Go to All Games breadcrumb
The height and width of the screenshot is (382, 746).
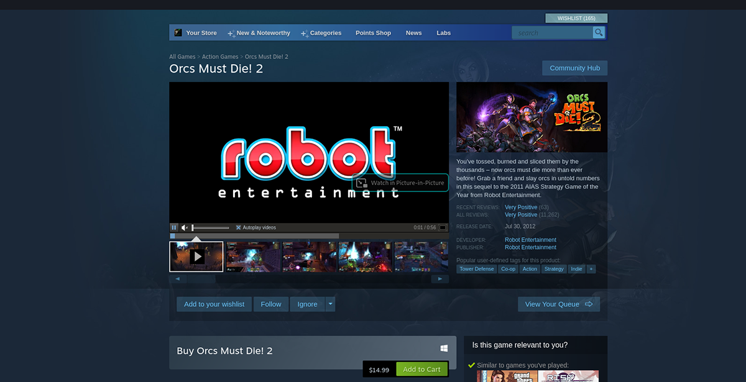click(x=182, y=57)
